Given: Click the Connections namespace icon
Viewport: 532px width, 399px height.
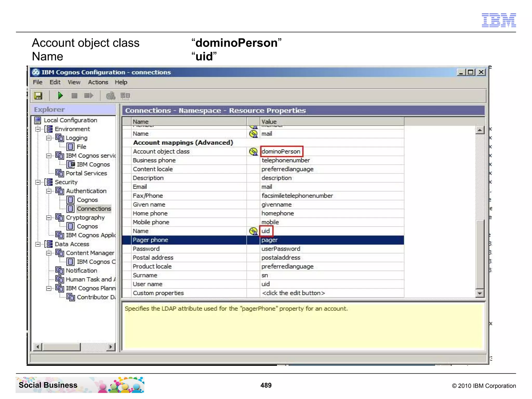Looking at the screenshot, I should point(70,209).
